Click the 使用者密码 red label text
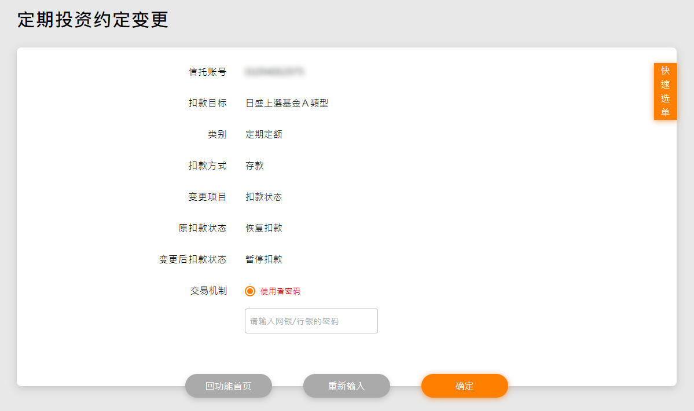 (280, 291)
